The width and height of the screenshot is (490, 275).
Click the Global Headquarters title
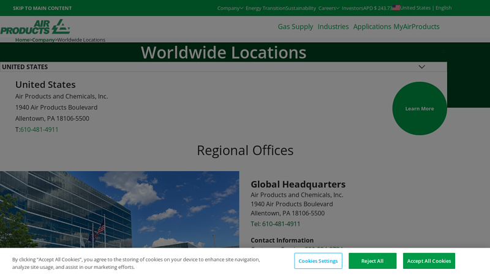tap(298, 185)
